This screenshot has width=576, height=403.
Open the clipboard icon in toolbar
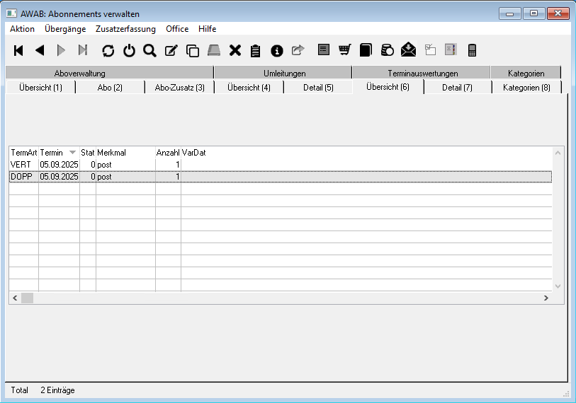click(256, 50)
